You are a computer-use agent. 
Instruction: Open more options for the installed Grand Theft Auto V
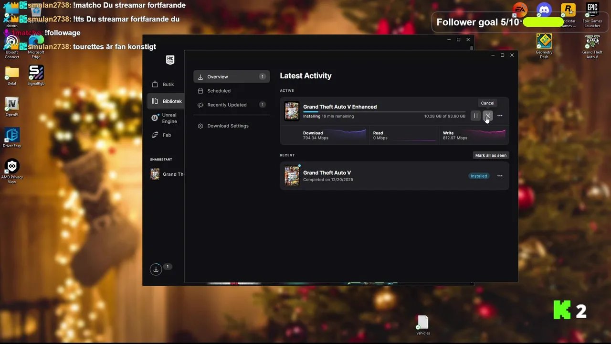[x=500, y=176]
